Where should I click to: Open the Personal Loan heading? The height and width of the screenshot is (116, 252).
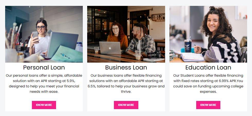coord(44,67)
